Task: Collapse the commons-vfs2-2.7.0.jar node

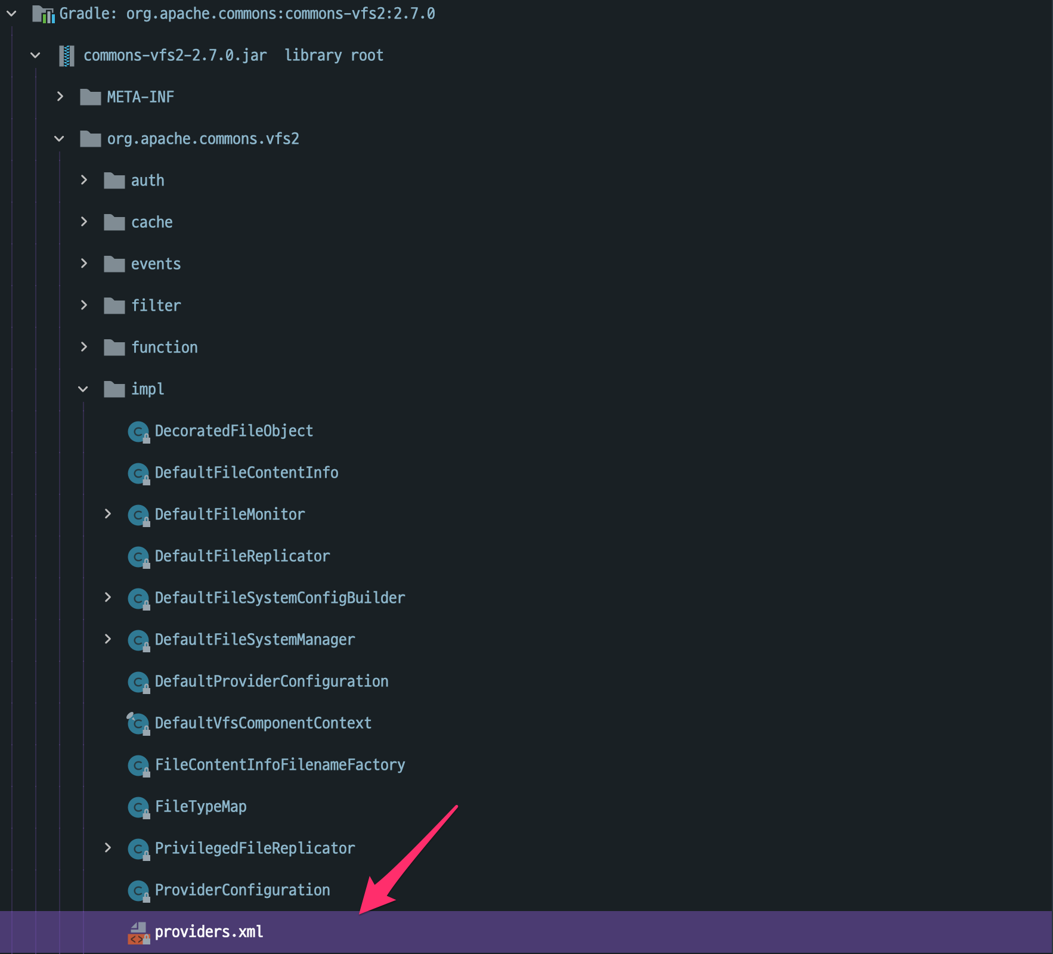Action: point(35,55)
